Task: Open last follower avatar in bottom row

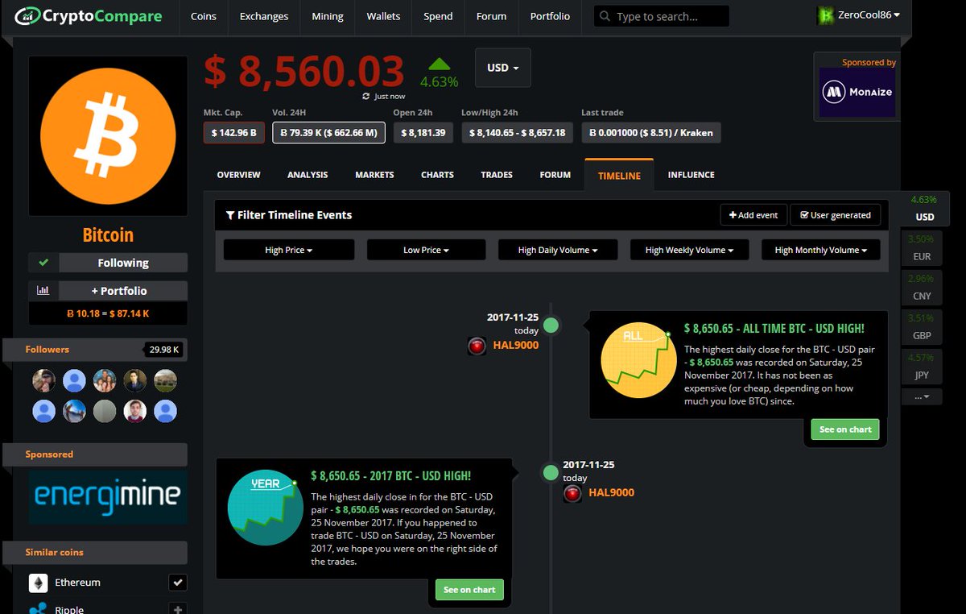Action: 165,411
